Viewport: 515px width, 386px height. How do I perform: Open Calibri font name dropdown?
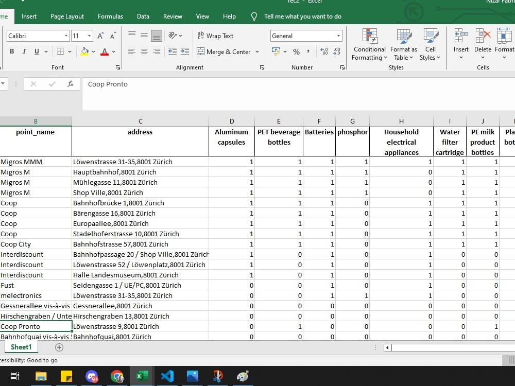pyautogui.click(x=66, y=36)
